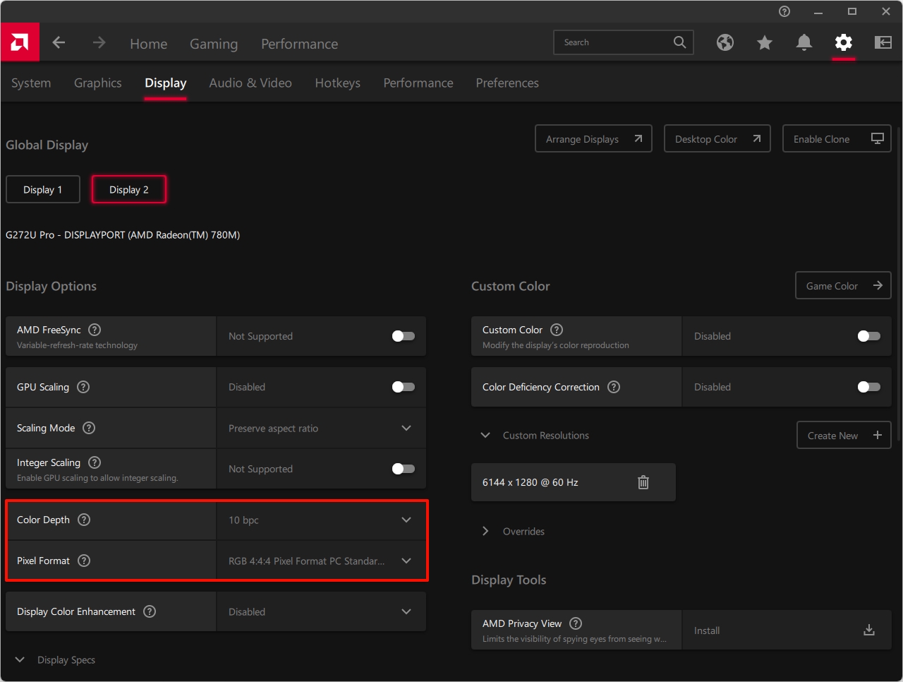Click the AMD FreeSync help icon
This screenshot has width=903, height=682.
(95, 329)
